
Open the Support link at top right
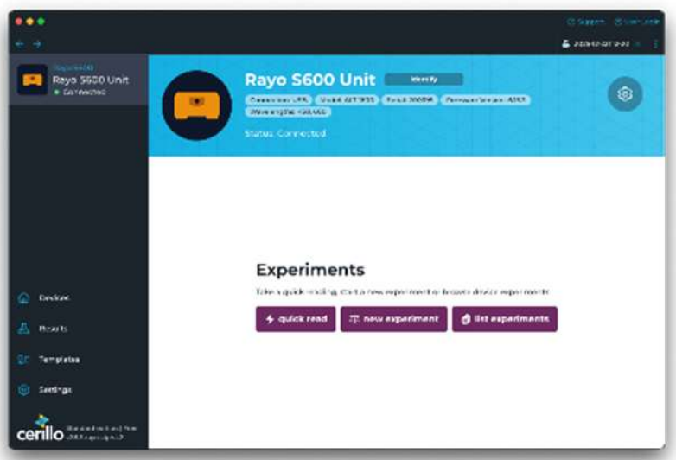coord(586,22)
